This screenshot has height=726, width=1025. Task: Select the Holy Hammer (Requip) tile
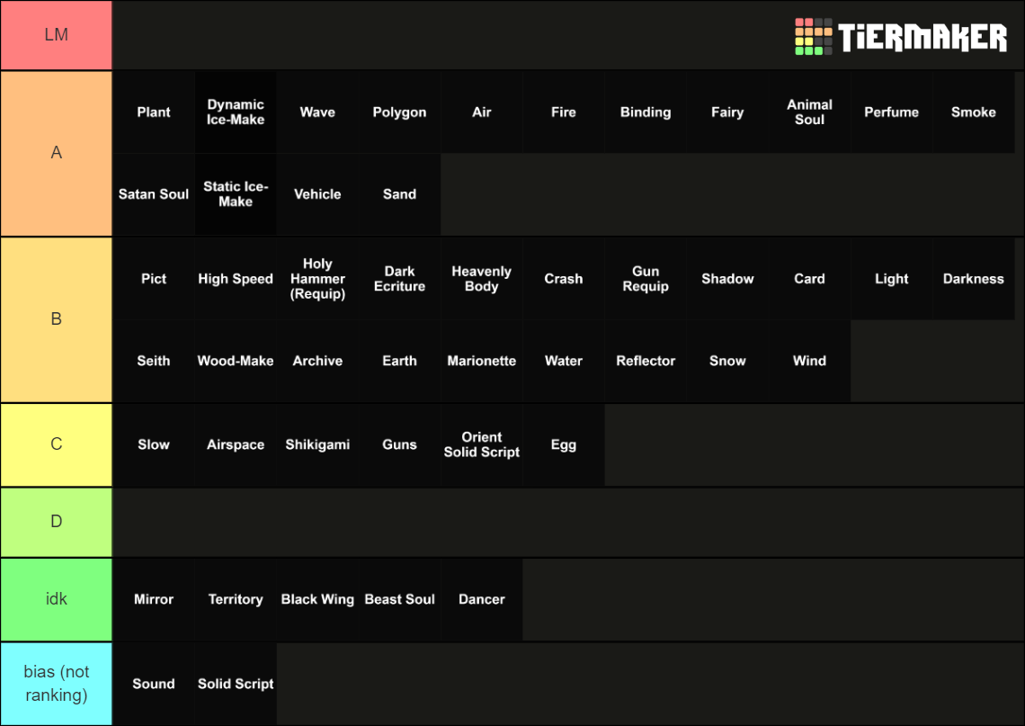317,279
